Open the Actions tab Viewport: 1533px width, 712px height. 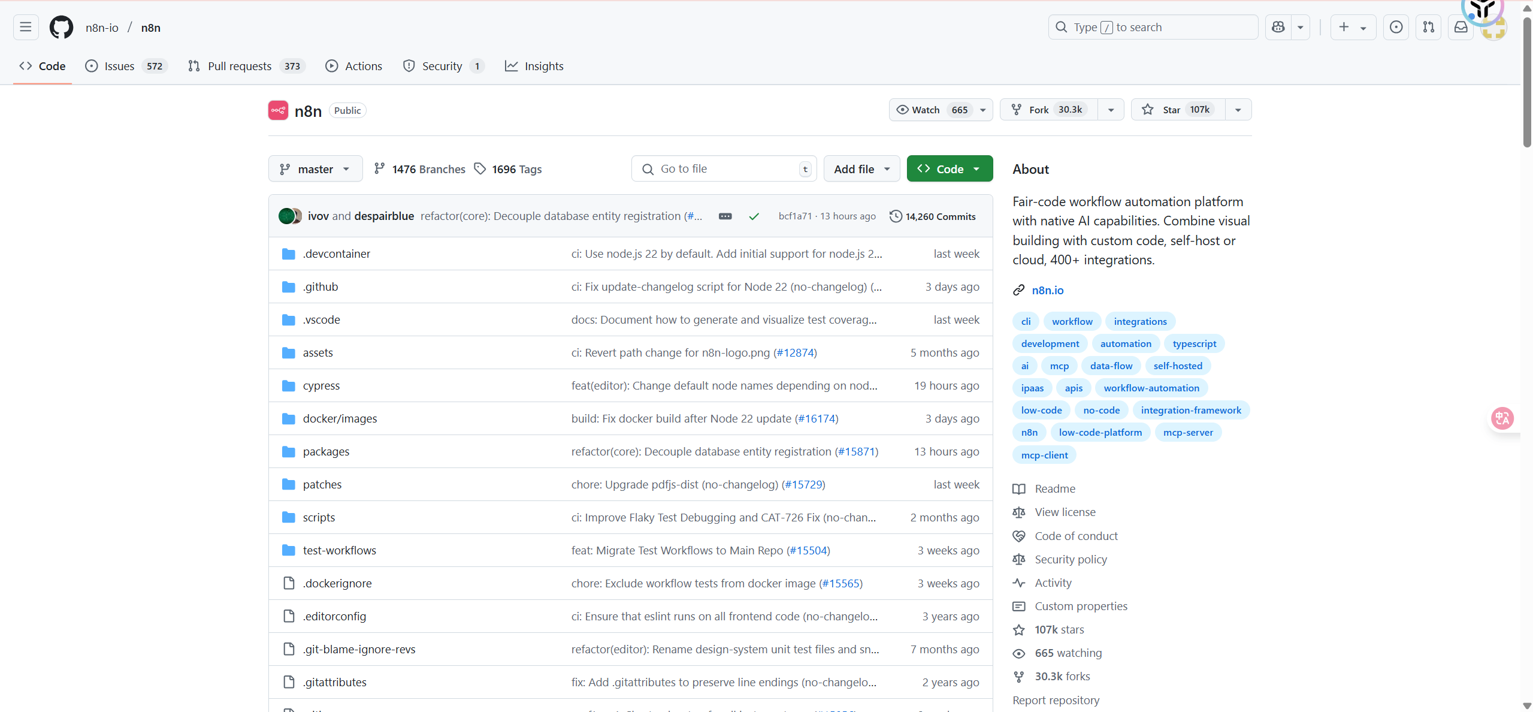(353, 66)
